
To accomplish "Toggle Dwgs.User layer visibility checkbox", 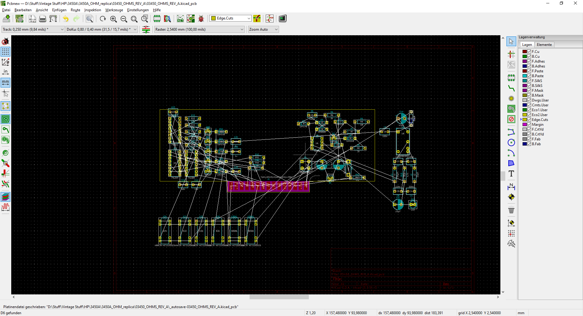I will (x=529, y=100).
